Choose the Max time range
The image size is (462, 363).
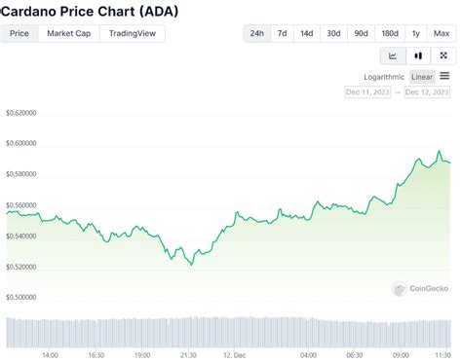[442, 33]
